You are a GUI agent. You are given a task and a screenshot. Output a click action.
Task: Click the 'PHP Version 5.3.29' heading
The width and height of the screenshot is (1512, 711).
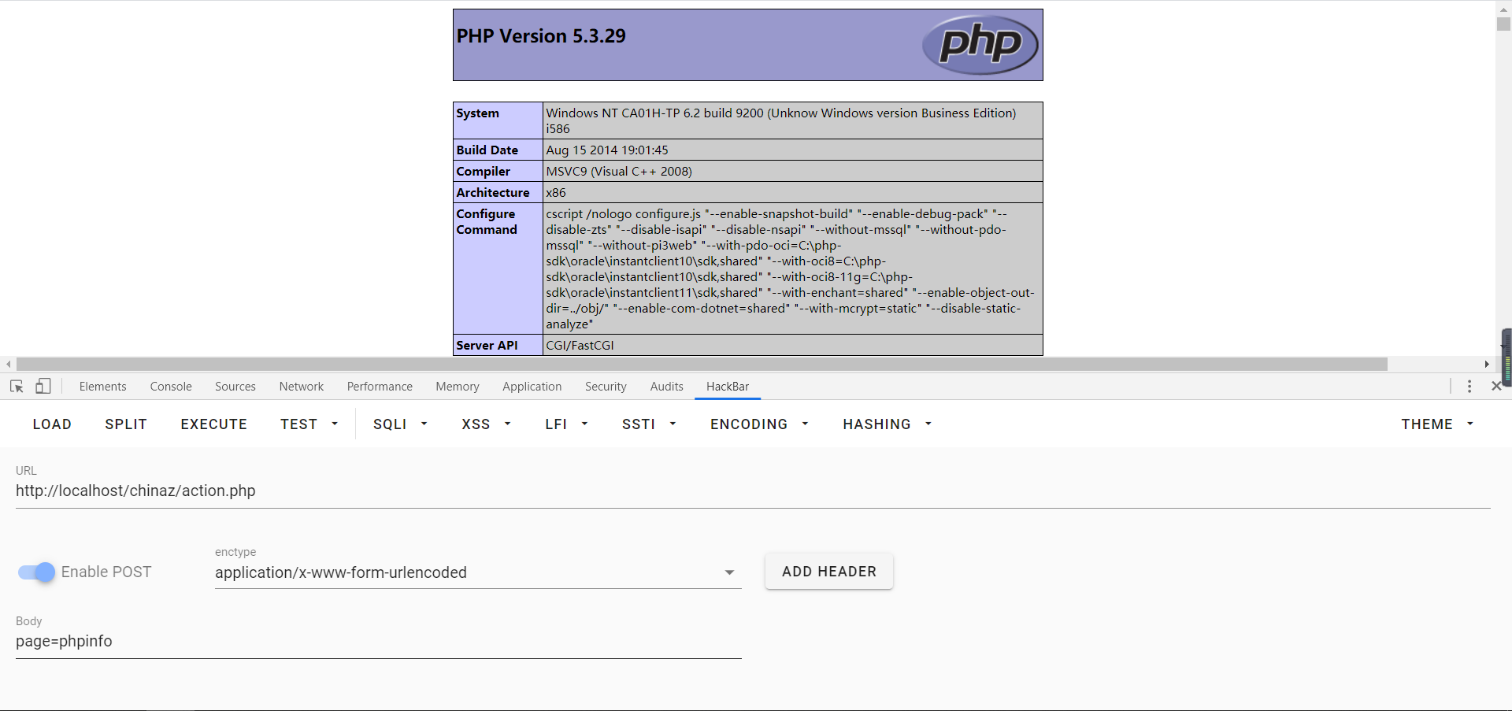(x=541, y=36)
